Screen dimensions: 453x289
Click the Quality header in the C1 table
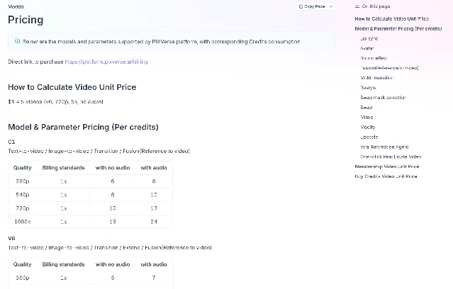[x=23, y=168]
